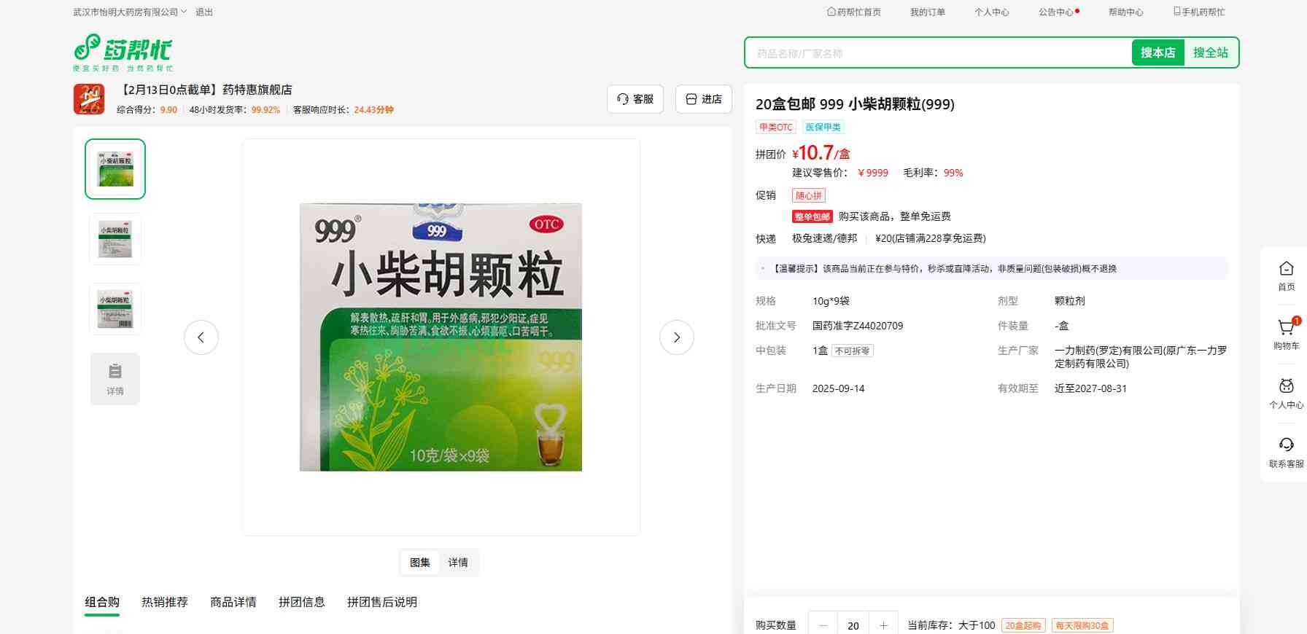Screen dimensions: 1307x634
Task: Focus the product name search field
Action: point(937,53)
